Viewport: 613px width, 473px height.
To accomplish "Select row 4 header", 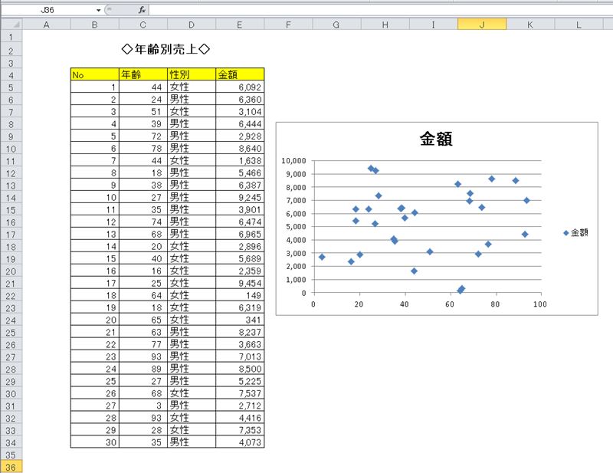I will [x=11, y=74].
